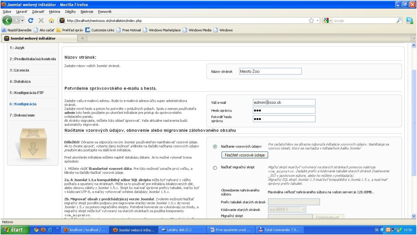Click page scrollbar up arrow
The image size is (417, 235).
414,46
